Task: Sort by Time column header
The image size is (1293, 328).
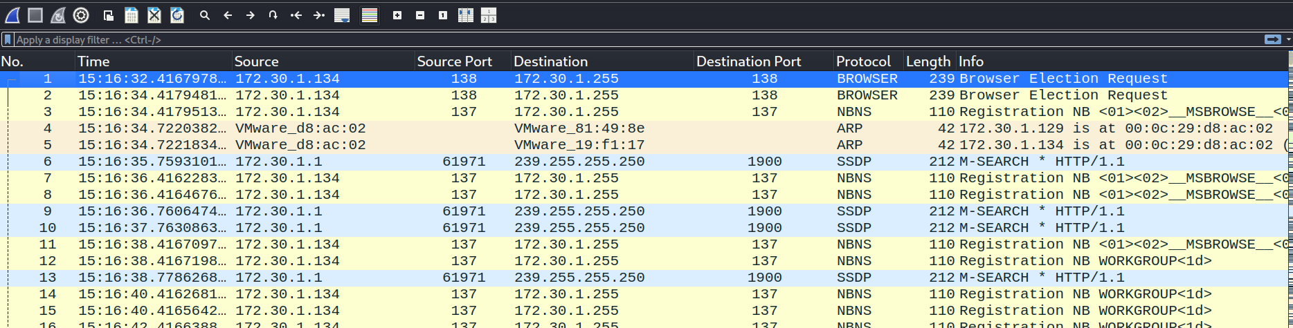Action: [154, 61]
